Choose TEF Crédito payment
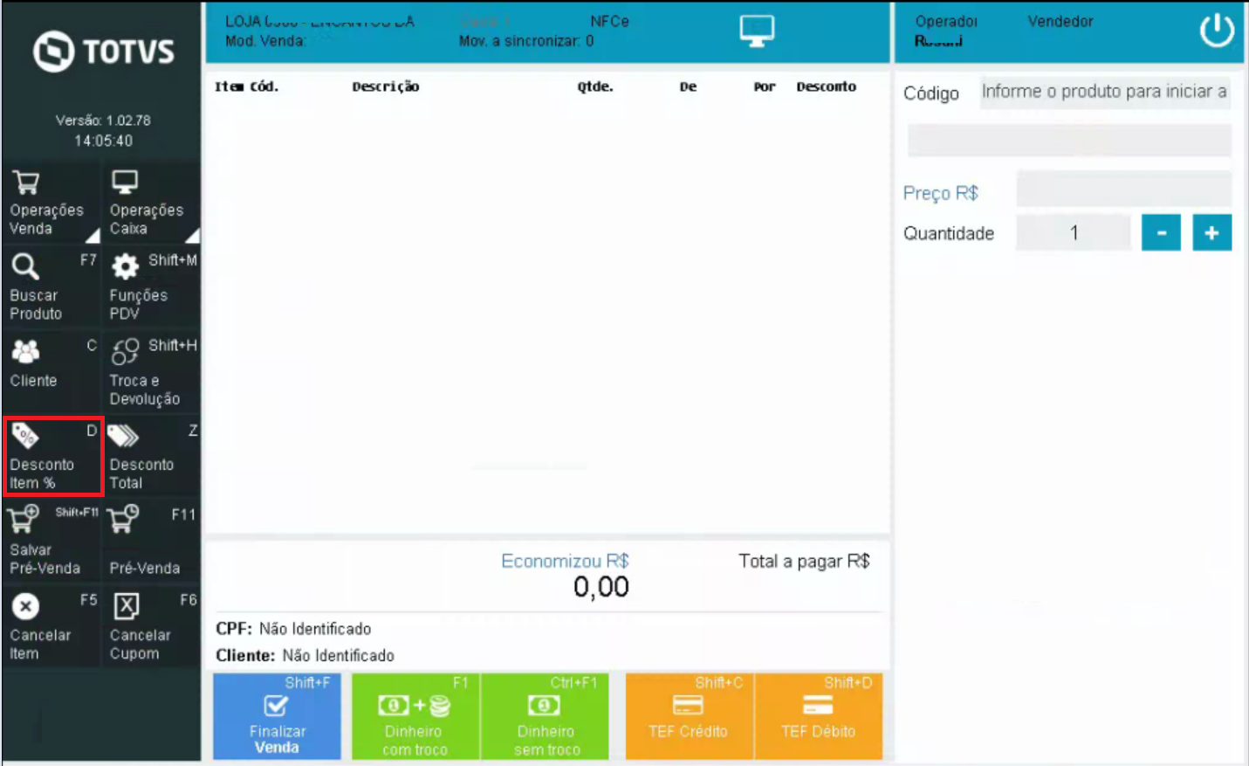This screenshot has height=766, width=1249. (689, 715)
